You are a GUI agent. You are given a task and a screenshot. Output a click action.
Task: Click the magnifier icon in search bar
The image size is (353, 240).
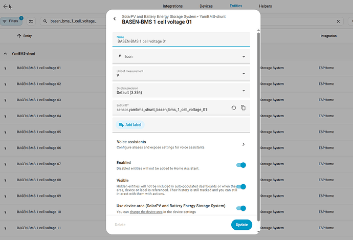click(45, 21)
